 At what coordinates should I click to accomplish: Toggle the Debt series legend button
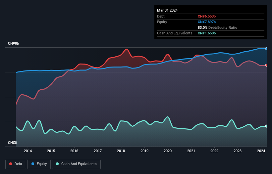(x=16, y=164)
